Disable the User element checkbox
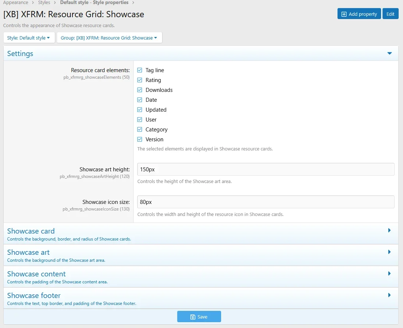Screen dimensions: 403x328 (139, 120)
